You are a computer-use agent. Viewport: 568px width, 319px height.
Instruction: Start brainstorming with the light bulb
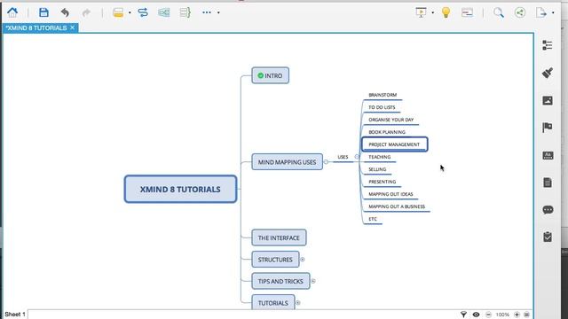pos(446,12)
